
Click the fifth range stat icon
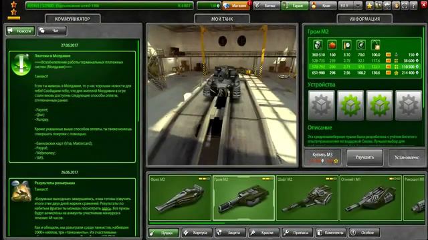(376, 45)
